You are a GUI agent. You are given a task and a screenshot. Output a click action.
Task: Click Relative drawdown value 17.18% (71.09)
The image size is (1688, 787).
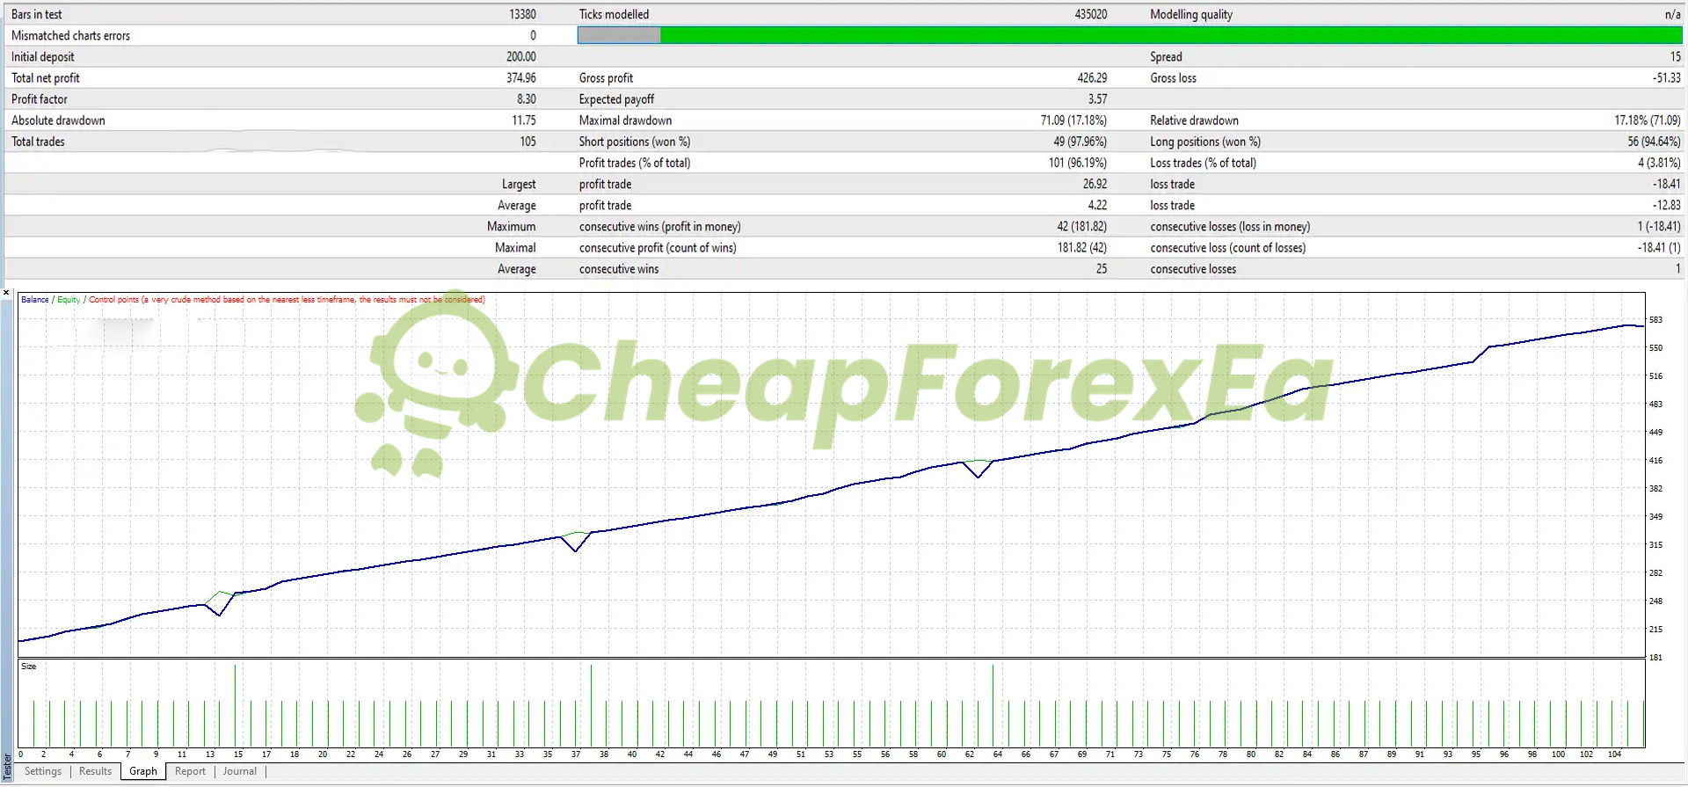1648,120
